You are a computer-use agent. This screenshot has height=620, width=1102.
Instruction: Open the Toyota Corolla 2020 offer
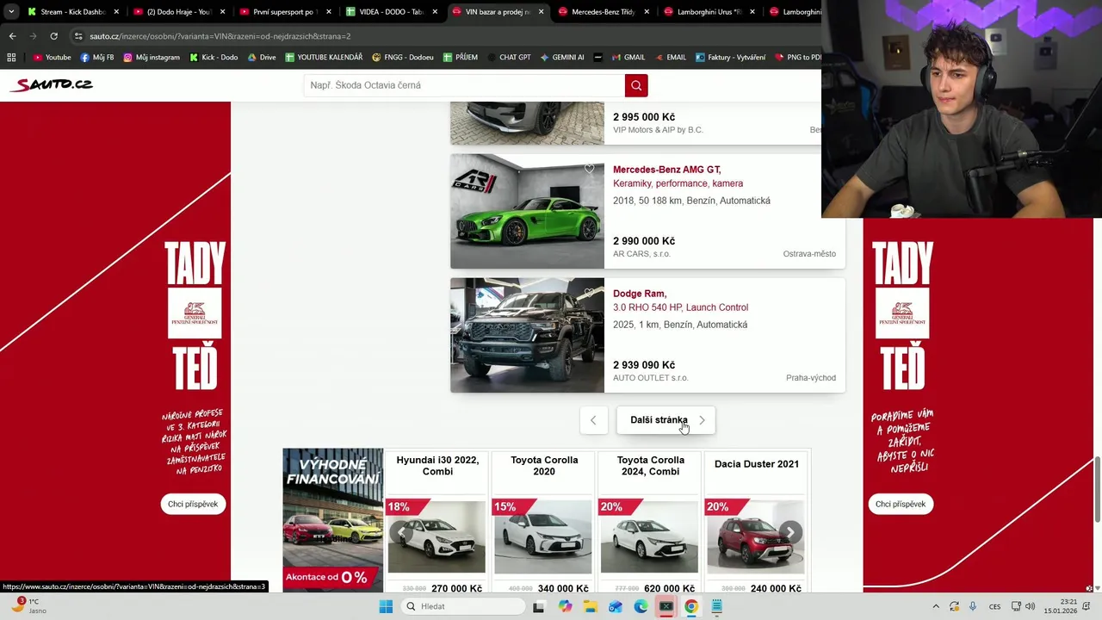click(544, 523)
